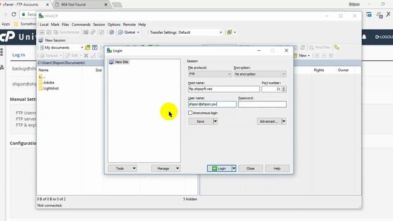This screenshot has height=221, width=393.
Task: Open the WinSCP Help menu
Action: coord(142,25)
